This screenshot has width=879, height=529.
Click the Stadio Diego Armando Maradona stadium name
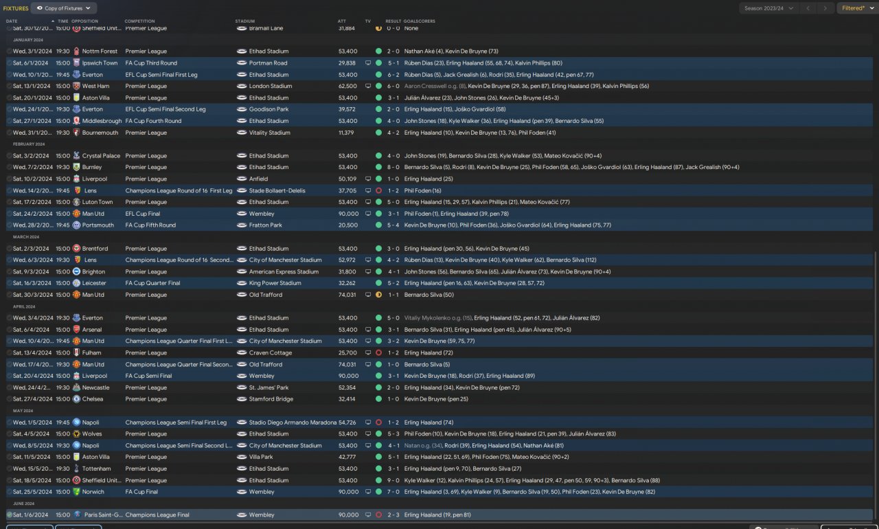[x=293, y=423]
